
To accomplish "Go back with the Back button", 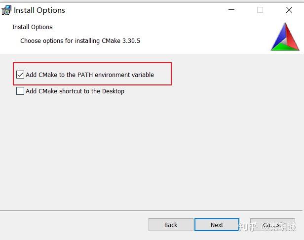I will click(171, 225).
